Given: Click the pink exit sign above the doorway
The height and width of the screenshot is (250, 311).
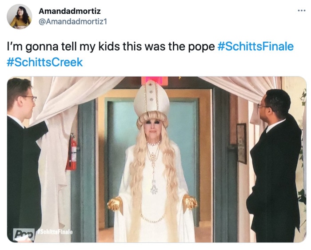Looking at the screenshot, I should point(154,80).
